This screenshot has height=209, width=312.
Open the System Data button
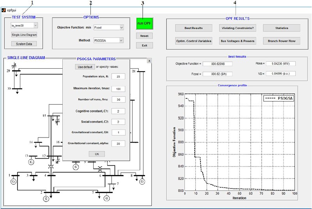pyautogui.click(x=24, y=44)
